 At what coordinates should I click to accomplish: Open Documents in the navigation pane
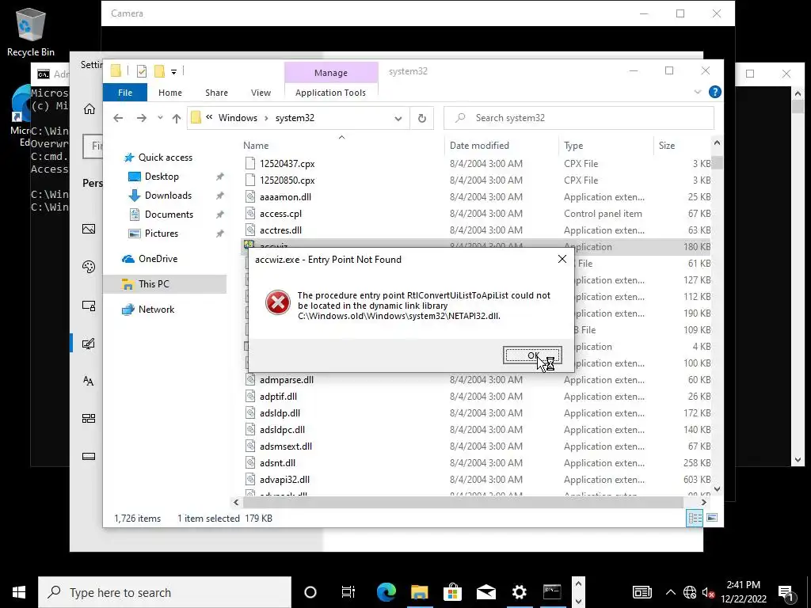(169, 215)
